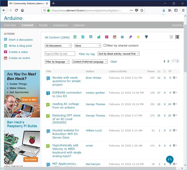Click the trophy filter icon
Screen dimensions: 187x170
146,37
